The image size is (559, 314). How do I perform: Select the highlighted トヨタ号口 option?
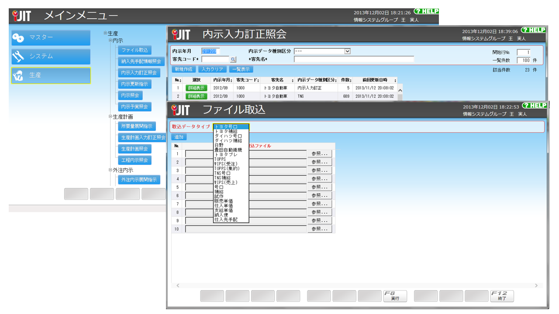(x=231, y=126)
